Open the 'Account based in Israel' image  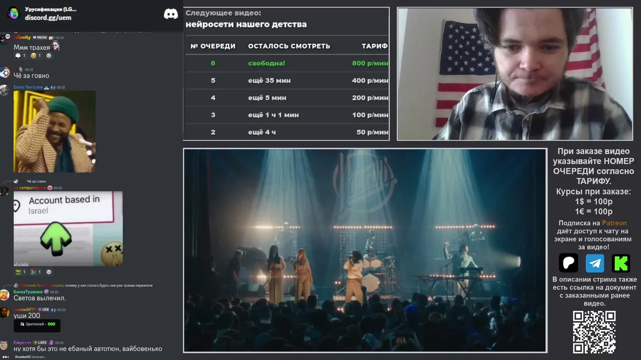[x=68, y=228]
